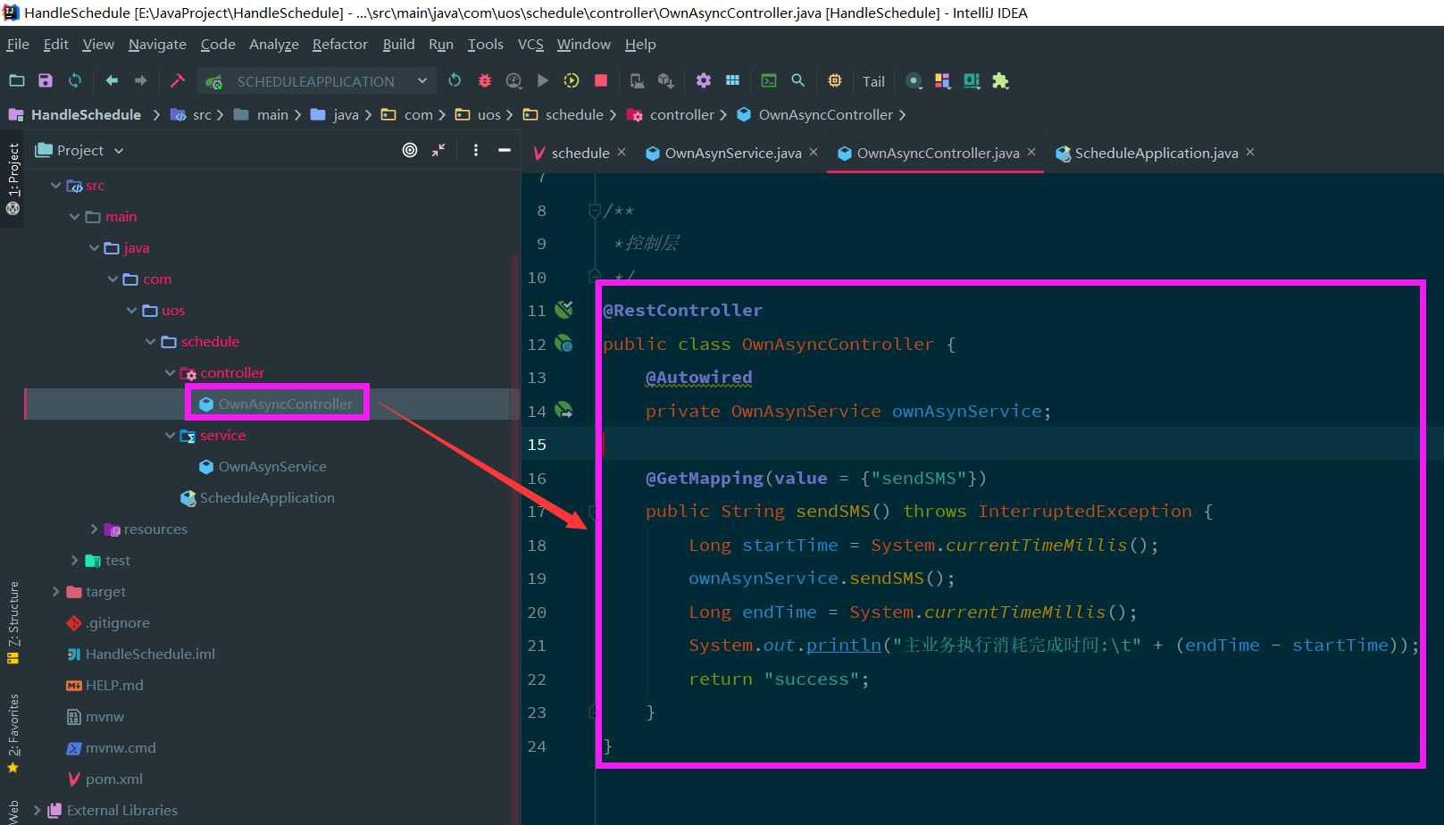
Task: Open Project panel options three-dot icon
Action: click(475, 150)
